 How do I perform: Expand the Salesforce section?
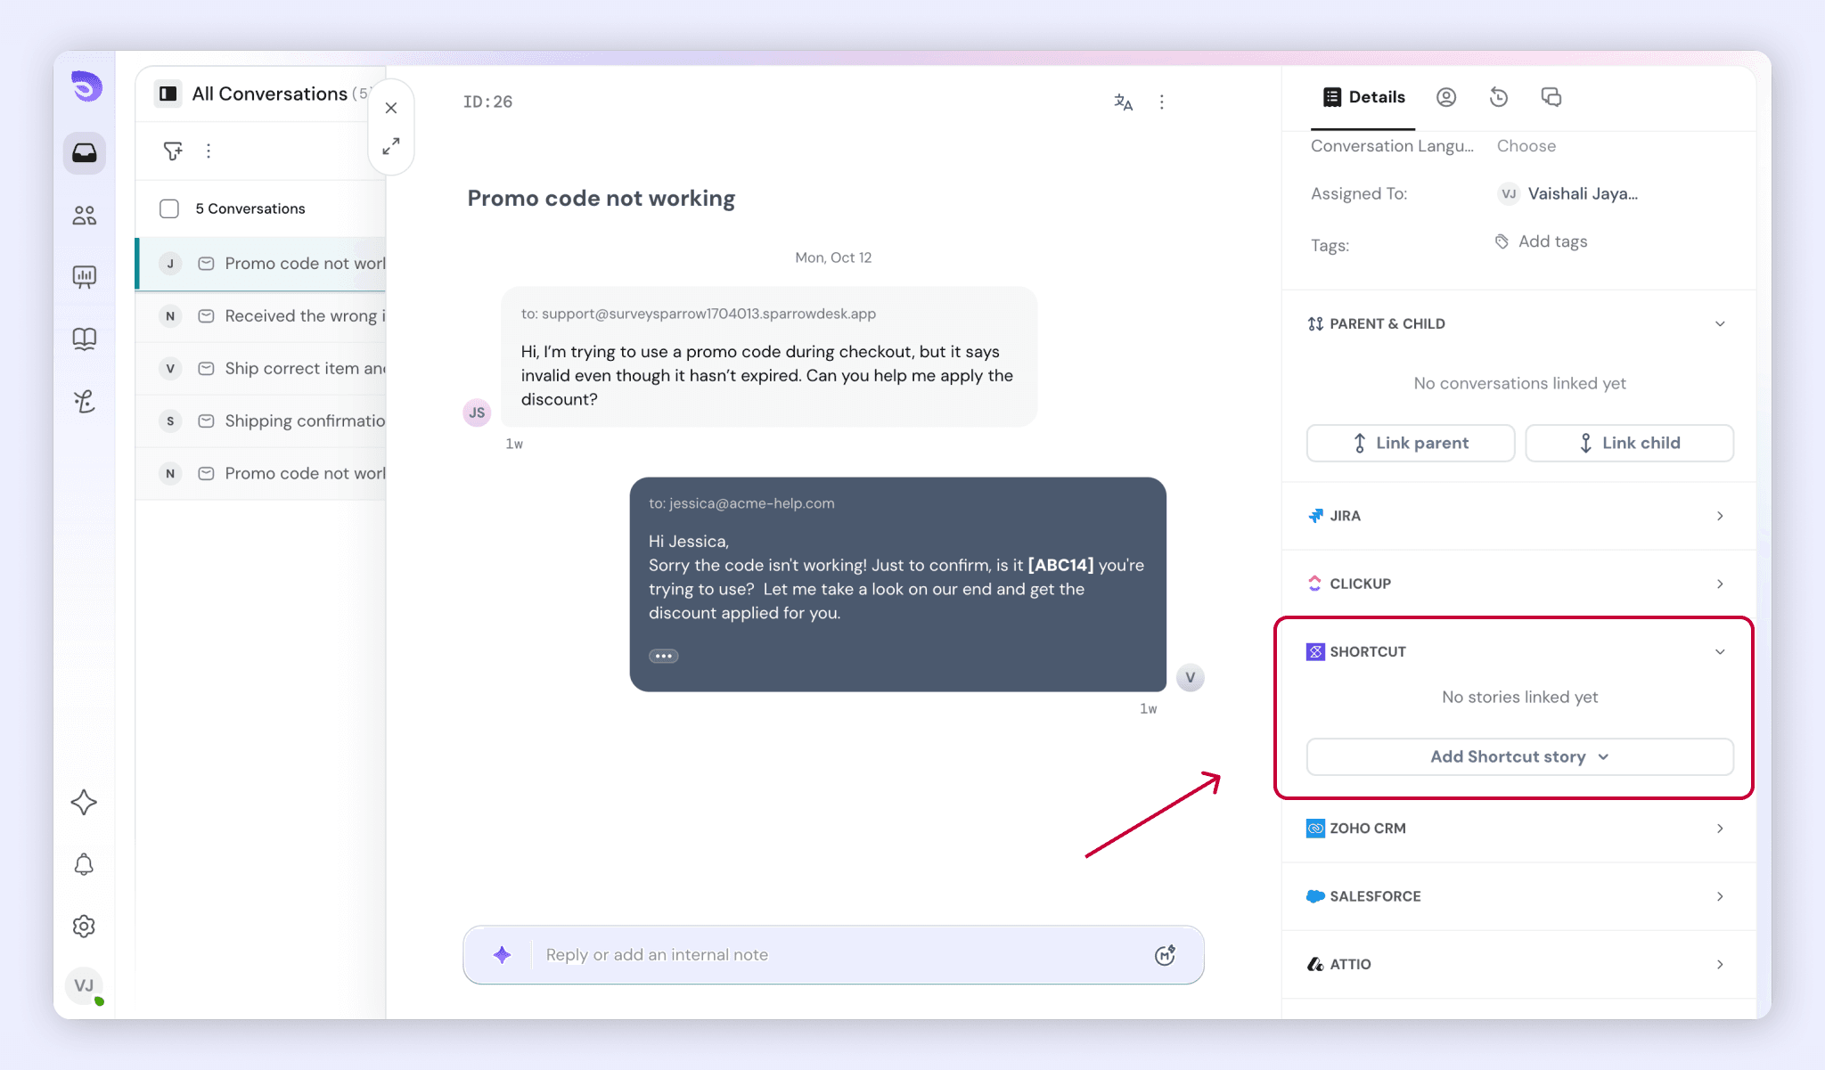click(x=1720, y=896)
